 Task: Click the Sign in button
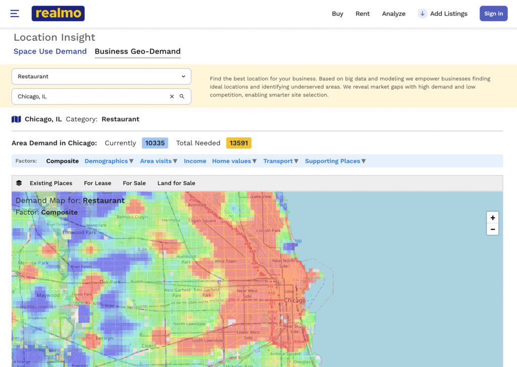[493, 14]
